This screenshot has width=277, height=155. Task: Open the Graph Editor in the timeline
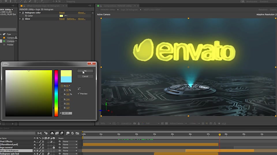click(x=77, y=133)
